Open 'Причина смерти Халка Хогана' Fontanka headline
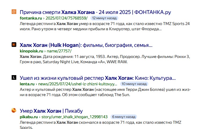 (95, 12)
